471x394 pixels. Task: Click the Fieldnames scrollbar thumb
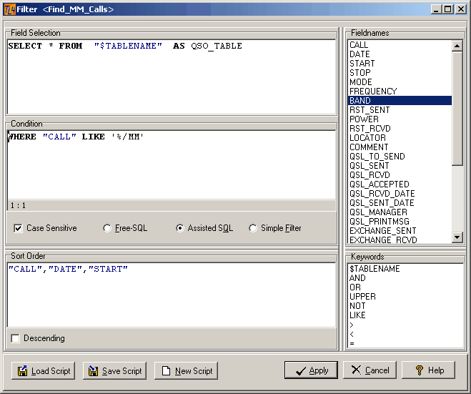click(457, 109)
